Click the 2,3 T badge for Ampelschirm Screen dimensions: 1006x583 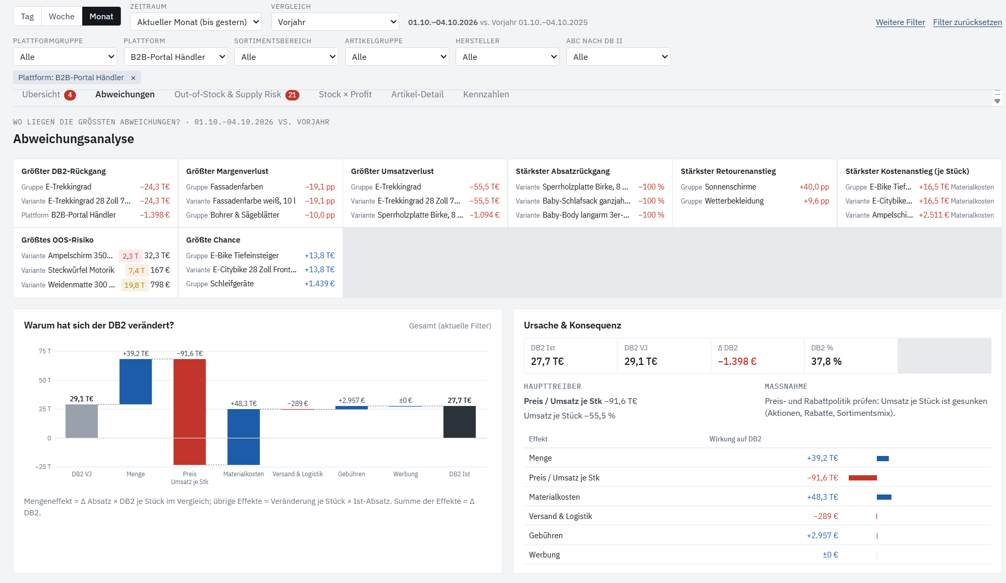131,256
